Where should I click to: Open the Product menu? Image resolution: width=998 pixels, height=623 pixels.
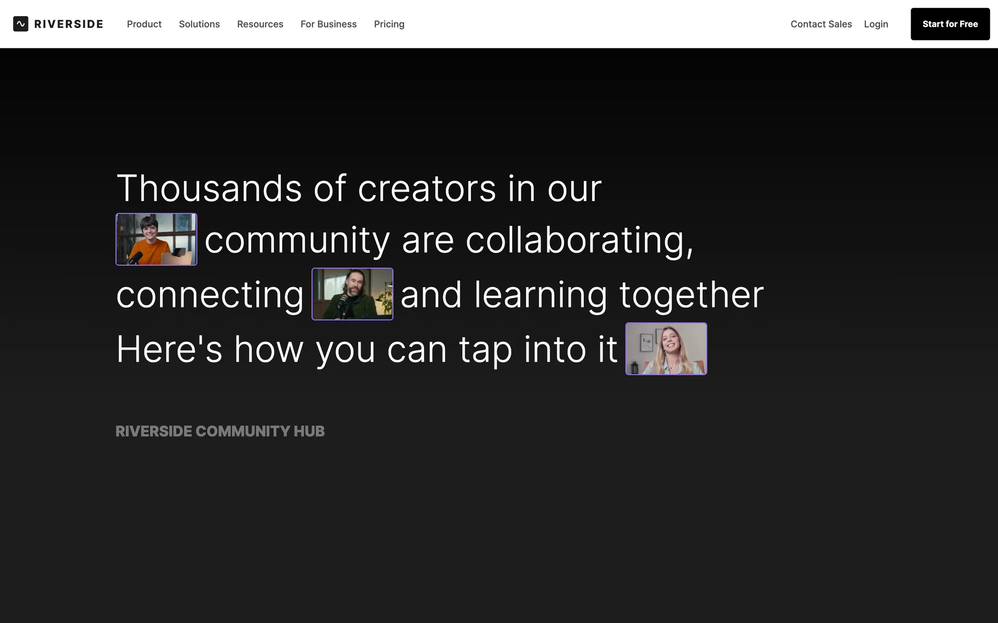pyautogui.click(x=144, y=24)
